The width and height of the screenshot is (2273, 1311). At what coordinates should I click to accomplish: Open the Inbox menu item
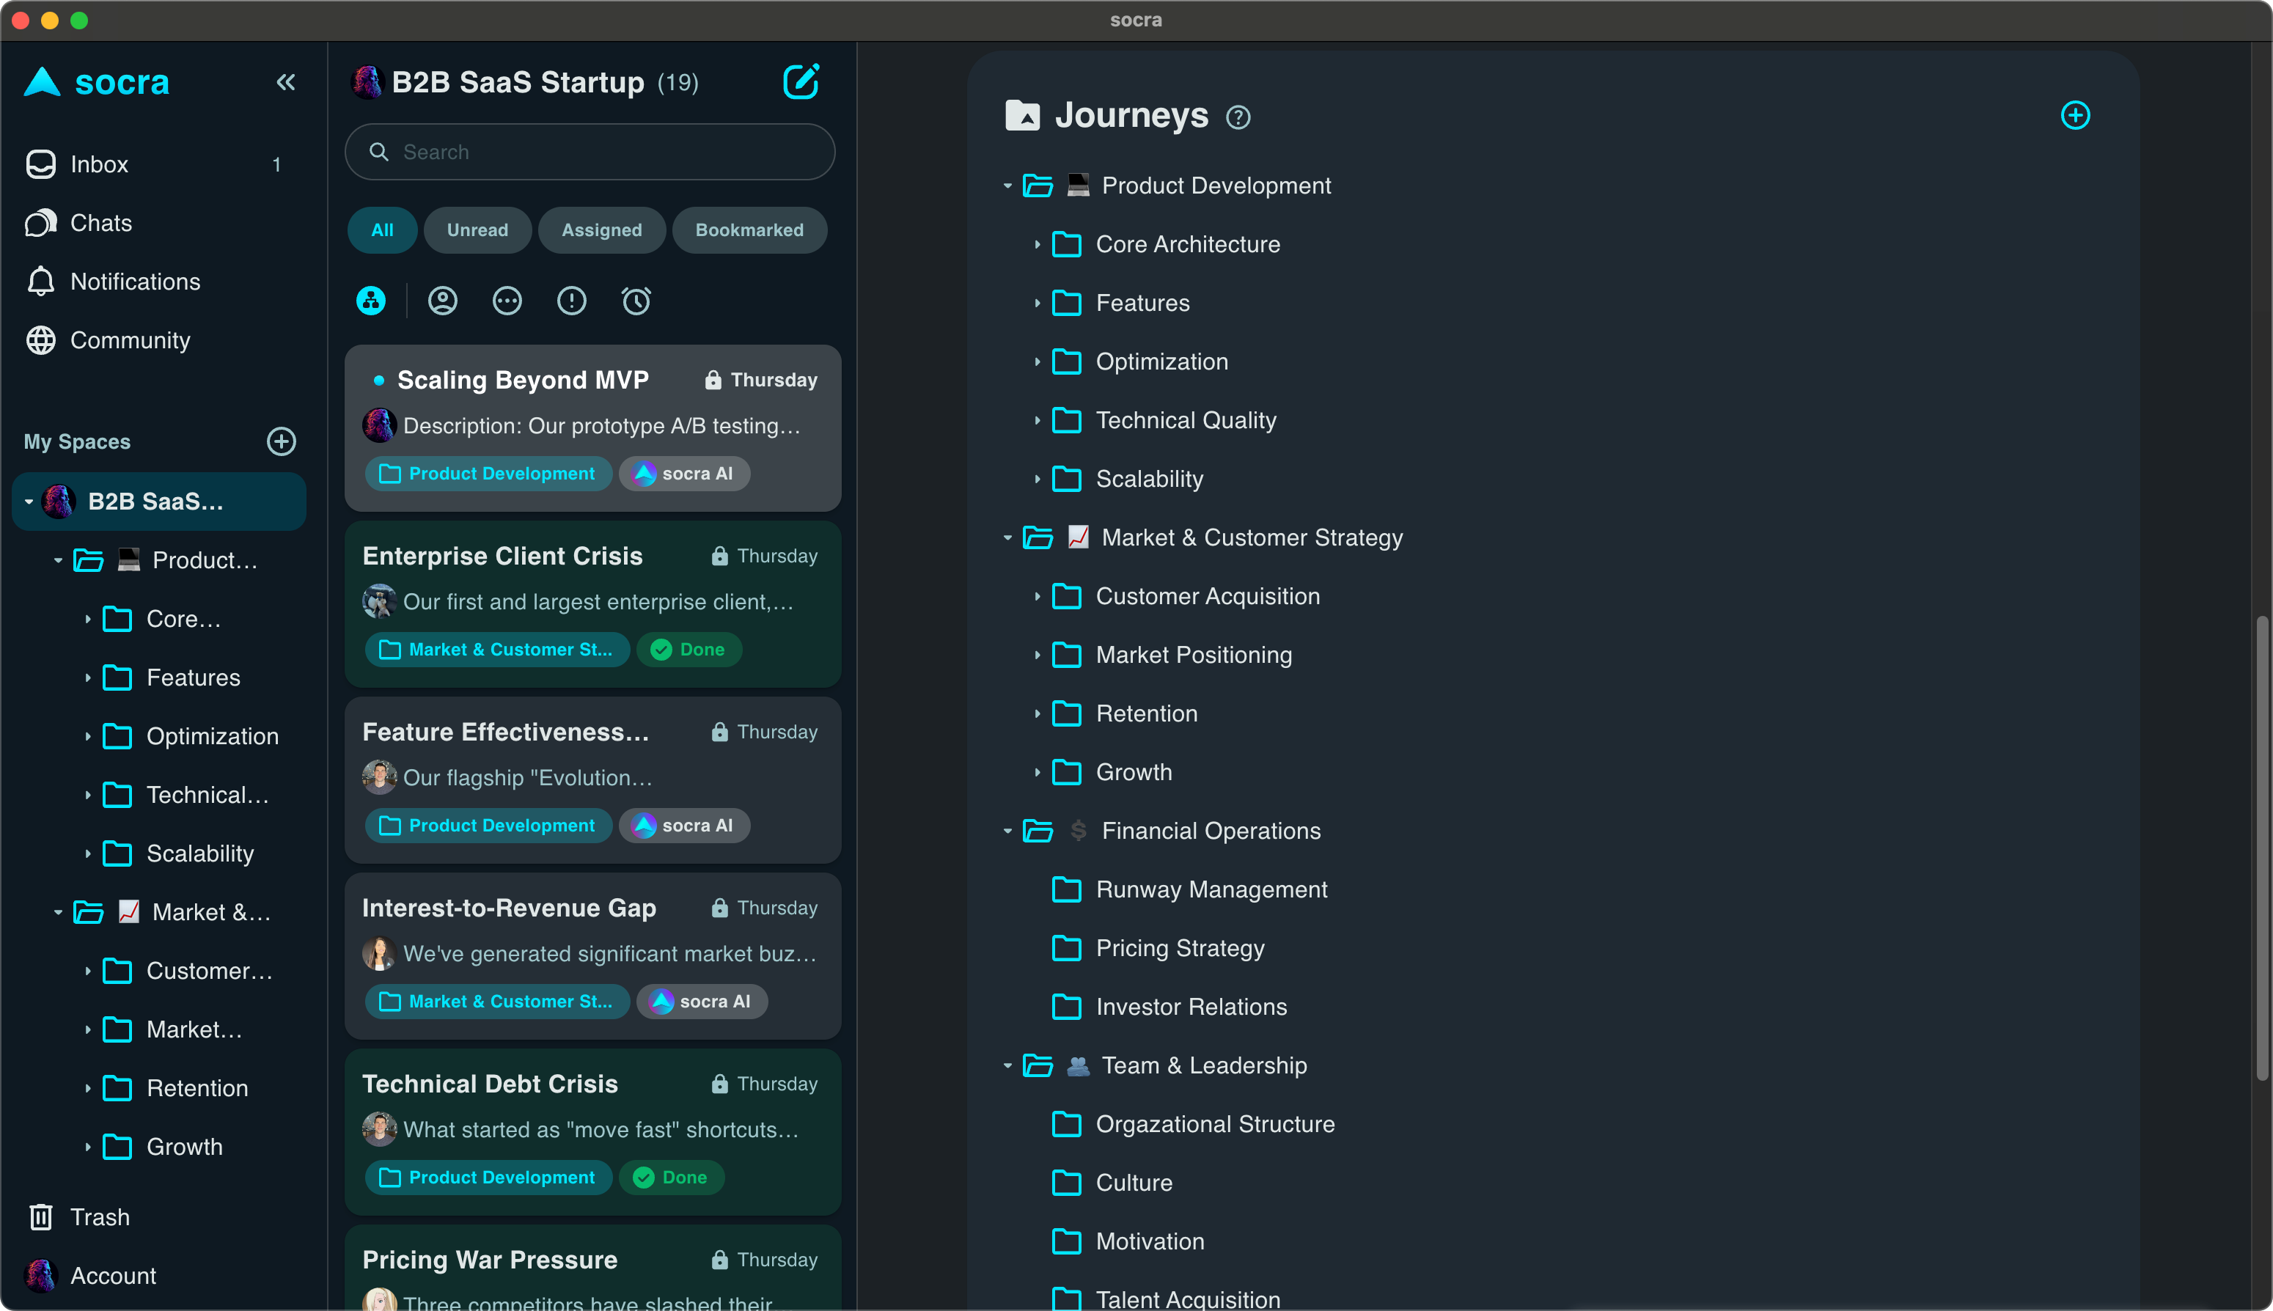pyautogui.click(x=99, y=165)
